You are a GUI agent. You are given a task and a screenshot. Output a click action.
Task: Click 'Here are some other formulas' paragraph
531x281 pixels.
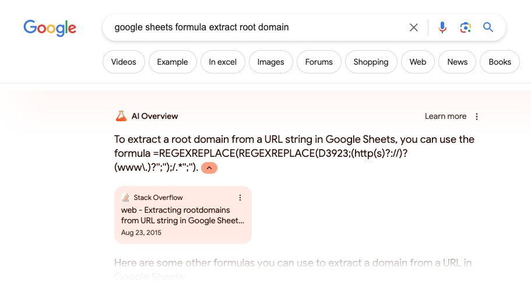(293, 269)
